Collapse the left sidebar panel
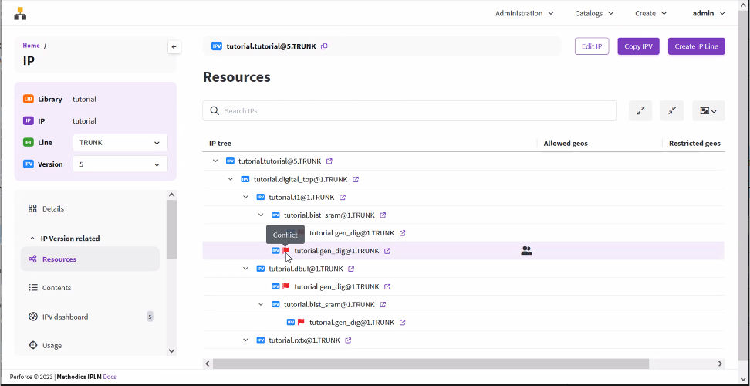Image resolution: width=750 pixels, height=386 pixels. 174,47
